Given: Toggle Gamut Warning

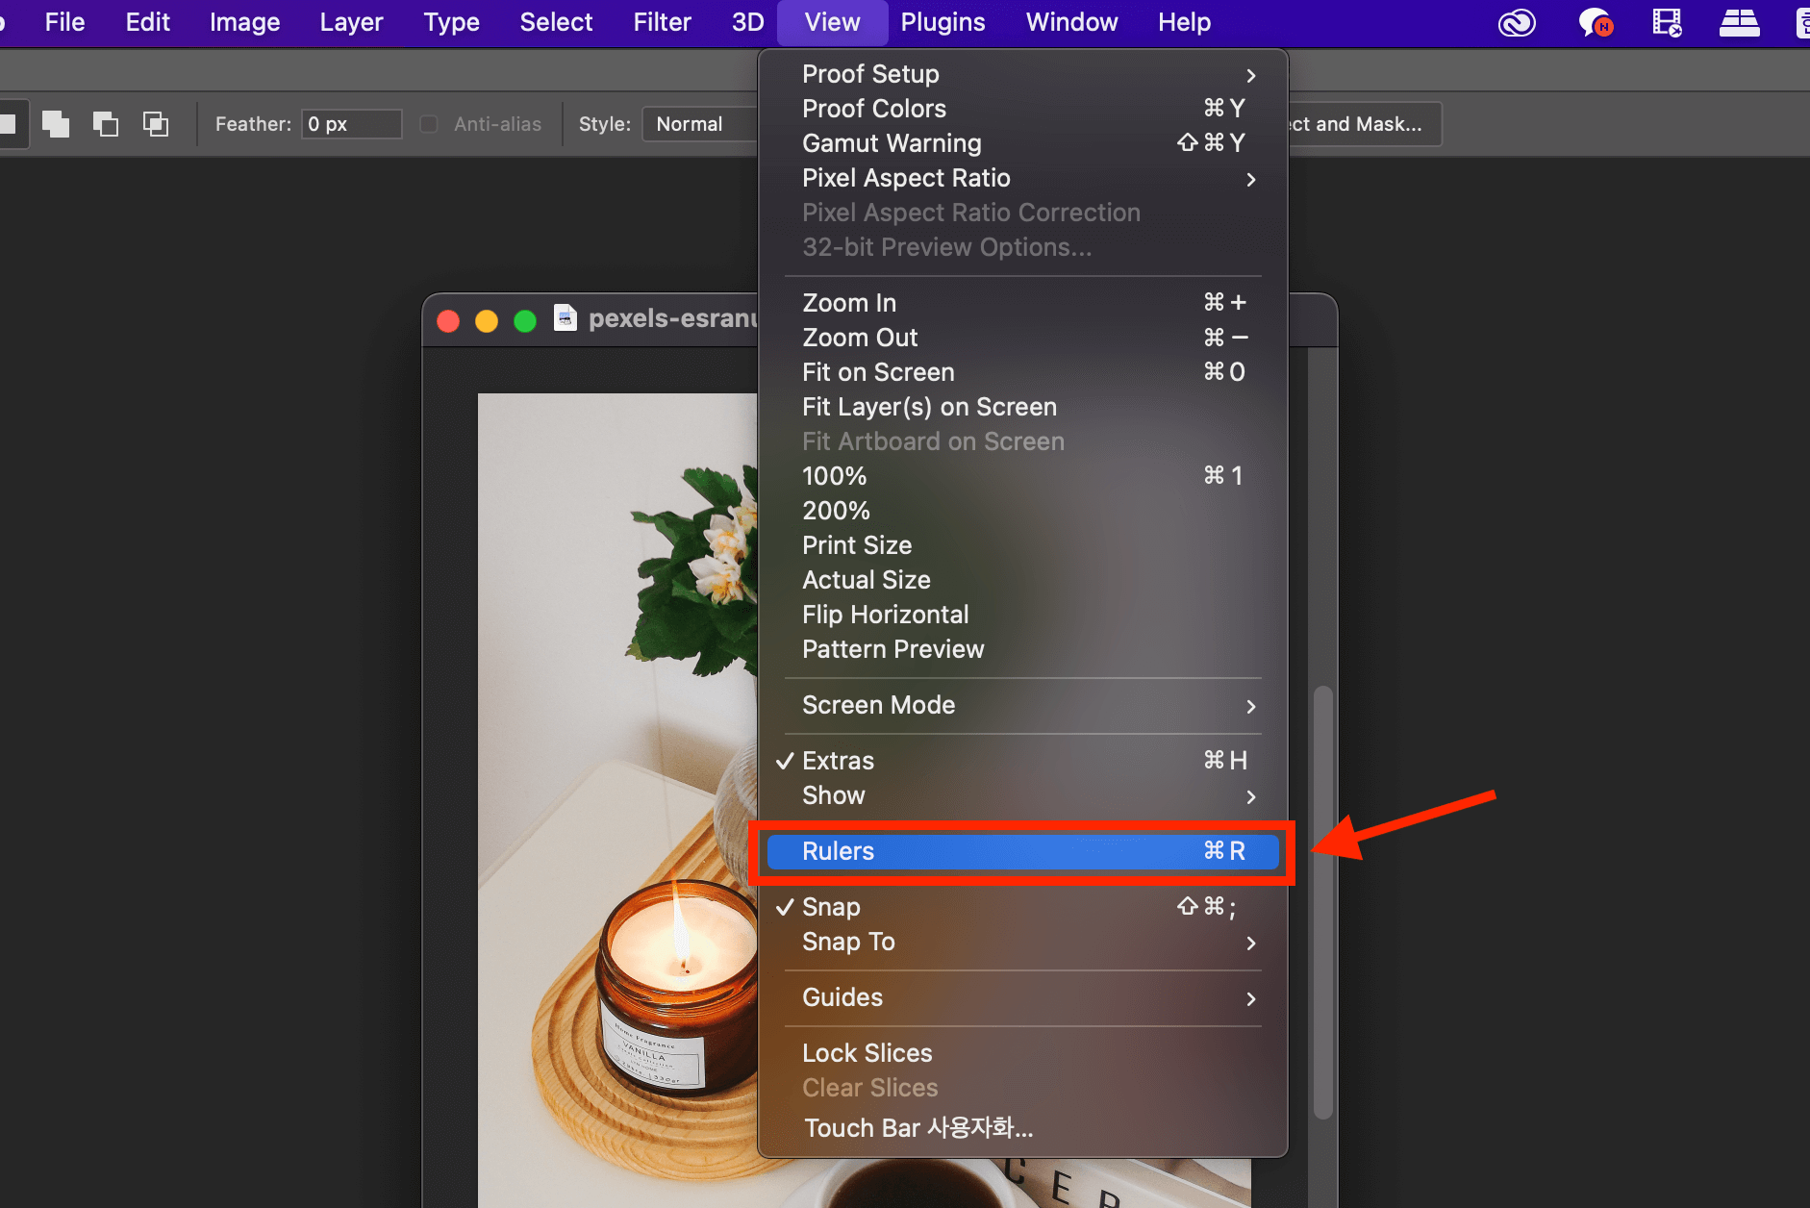Looking at the screenshot, I should (1022, 143).
